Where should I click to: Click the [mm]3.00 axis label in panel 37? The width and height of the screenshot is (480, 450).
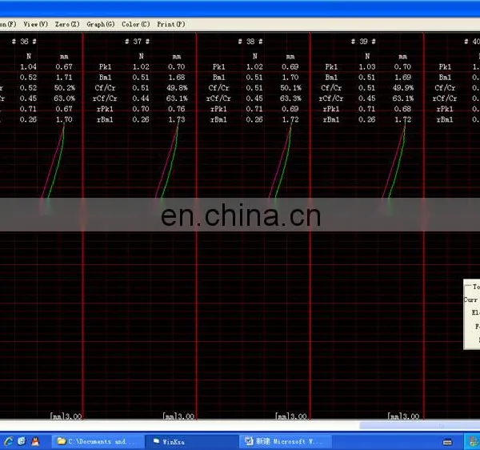click(178, 416)
